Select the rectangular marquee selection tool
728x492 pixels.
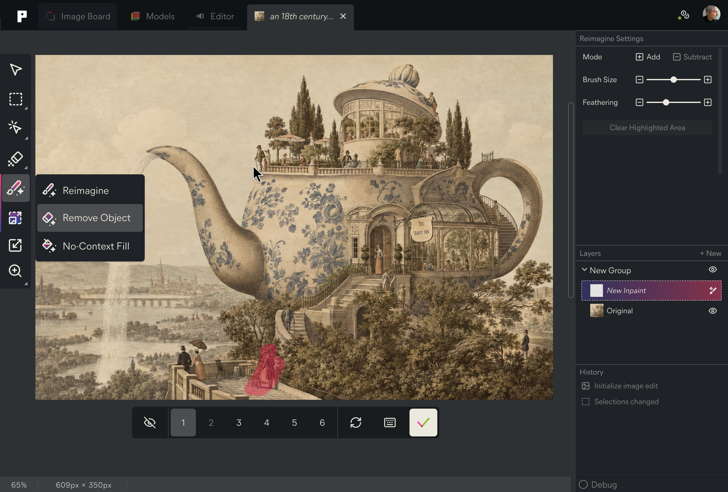click(x=15, y=99)
